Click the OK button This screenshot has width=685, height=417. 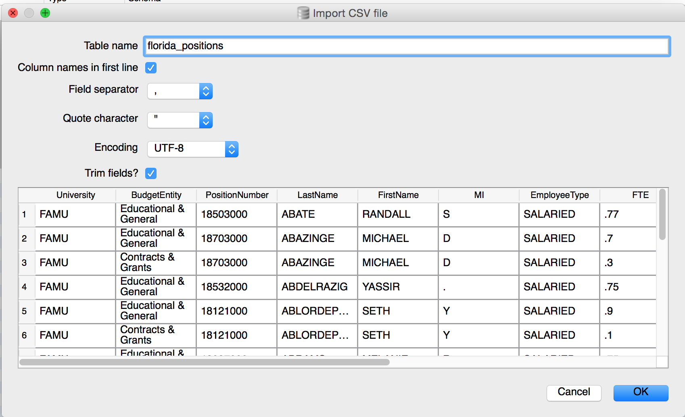click(x=641, y=392)
